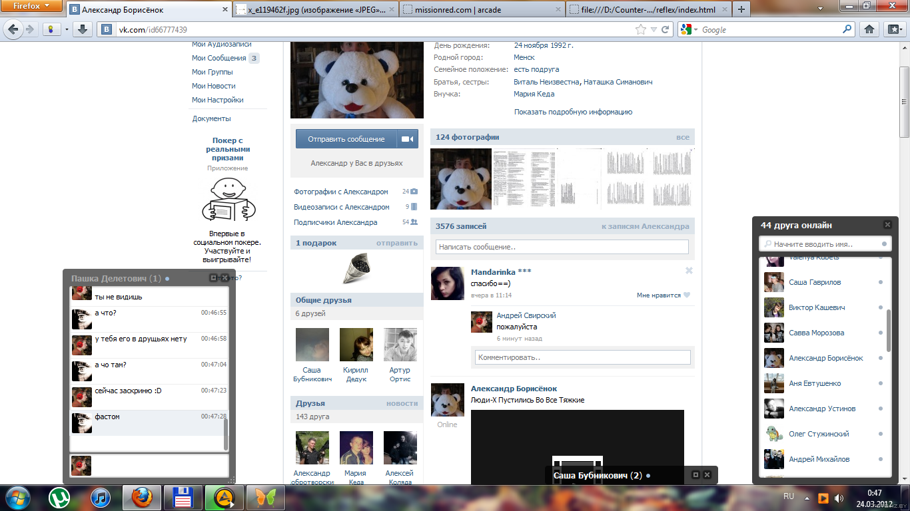Open iTunes from the taskbar

click(x=100, y=498)
